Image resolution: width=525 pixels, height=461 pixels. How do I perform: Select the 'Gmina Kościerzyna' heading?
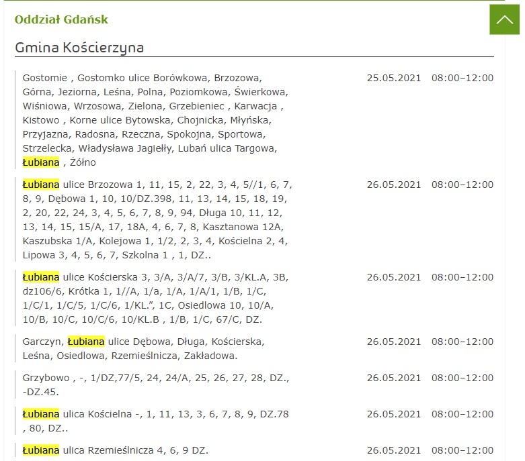coord(79,48)
